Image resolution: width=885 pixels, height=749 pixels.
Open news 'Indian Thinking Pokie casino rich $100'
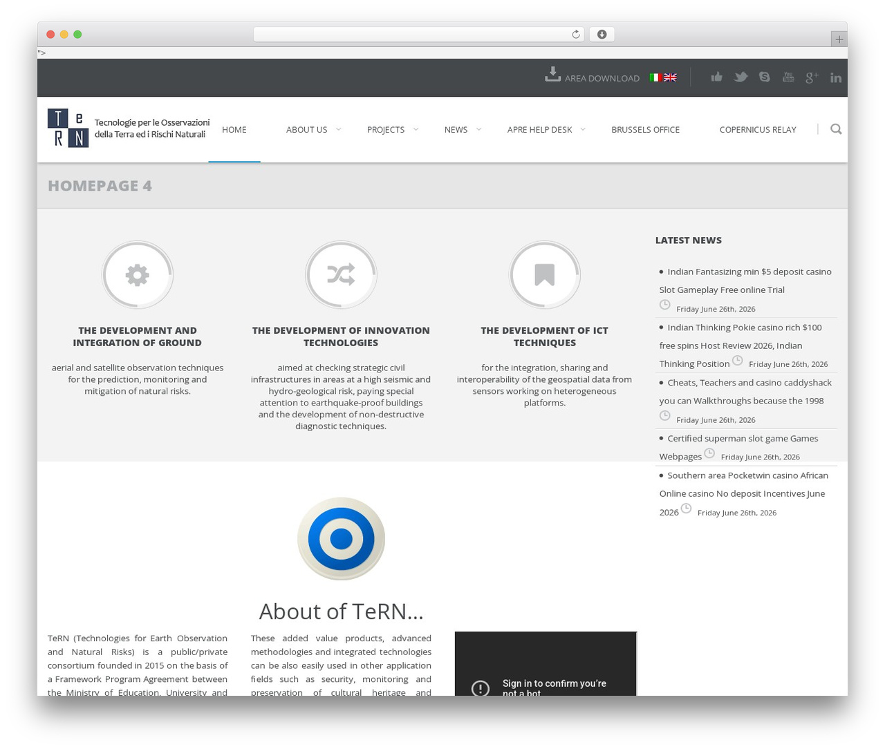[740, 345]
